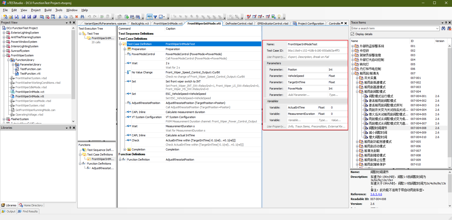This screenshot has width=452, height=220.
Task: Click the Wait 2 s step icon
Action: 129,63
